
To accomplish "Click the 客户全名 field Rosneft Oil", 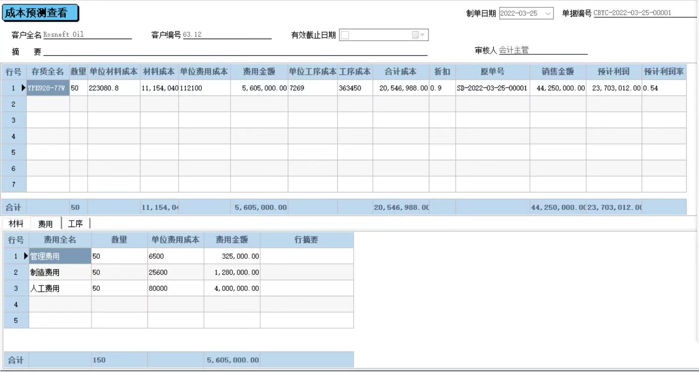I will [x=87, y=35].
